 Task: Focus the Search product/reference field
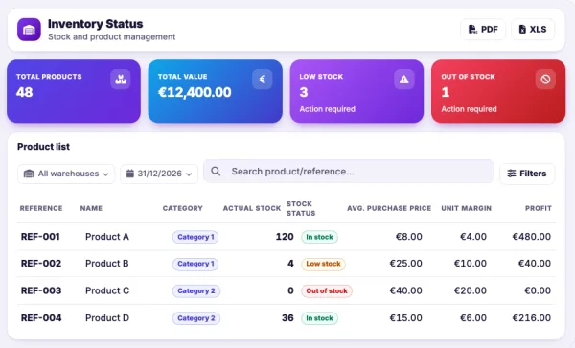(349, 172)
